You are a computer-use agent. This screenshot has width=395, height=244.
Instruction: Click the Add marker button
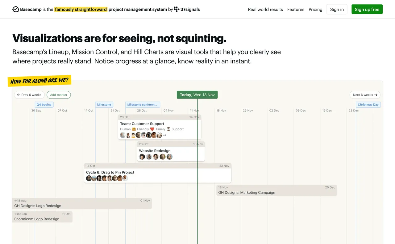(59, 95)
